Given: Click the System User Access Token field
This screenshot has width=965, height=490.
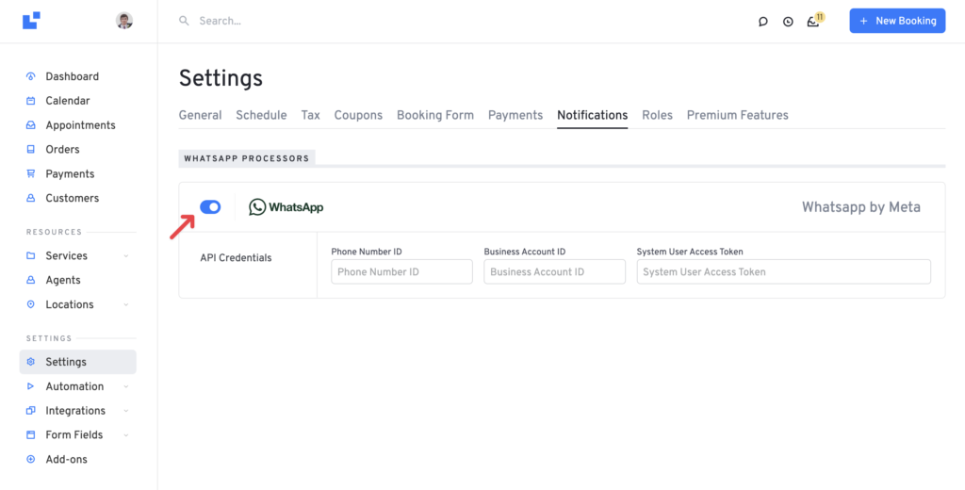Looking at the screenshot, I should point(783,272).
